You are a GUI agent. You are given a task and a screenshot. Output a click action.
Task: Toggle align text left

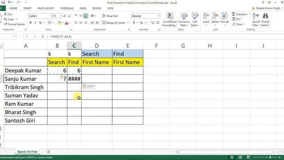tap(76, 23)
